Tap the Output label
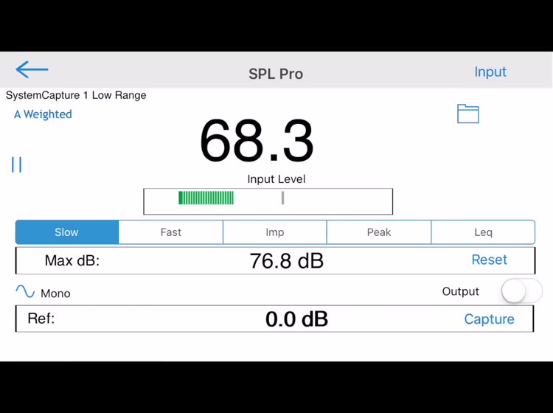553x413 pixels. tap(460, 291)
